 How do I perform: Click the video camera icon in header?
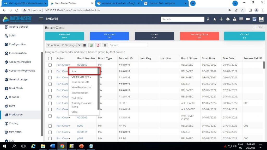point(248,19)
